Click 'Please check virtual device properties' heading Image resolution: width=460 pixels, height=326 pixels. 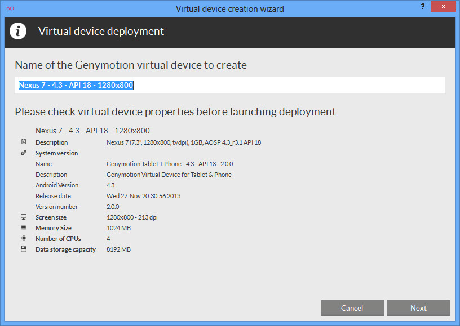click(x=175, y=111)
